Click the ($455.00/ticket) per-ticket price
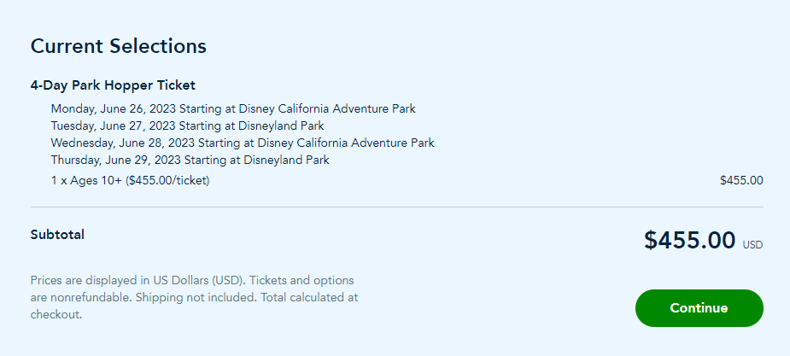790x356 pixels. click(x=167, y=180)
